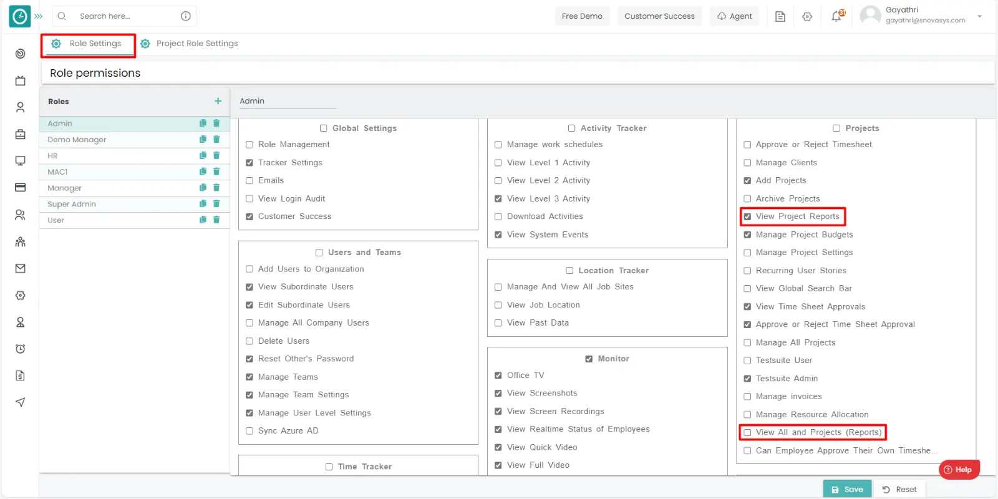Enable Manage Clients permission
This screenshot has width=998, height=499.
(747, 163)
